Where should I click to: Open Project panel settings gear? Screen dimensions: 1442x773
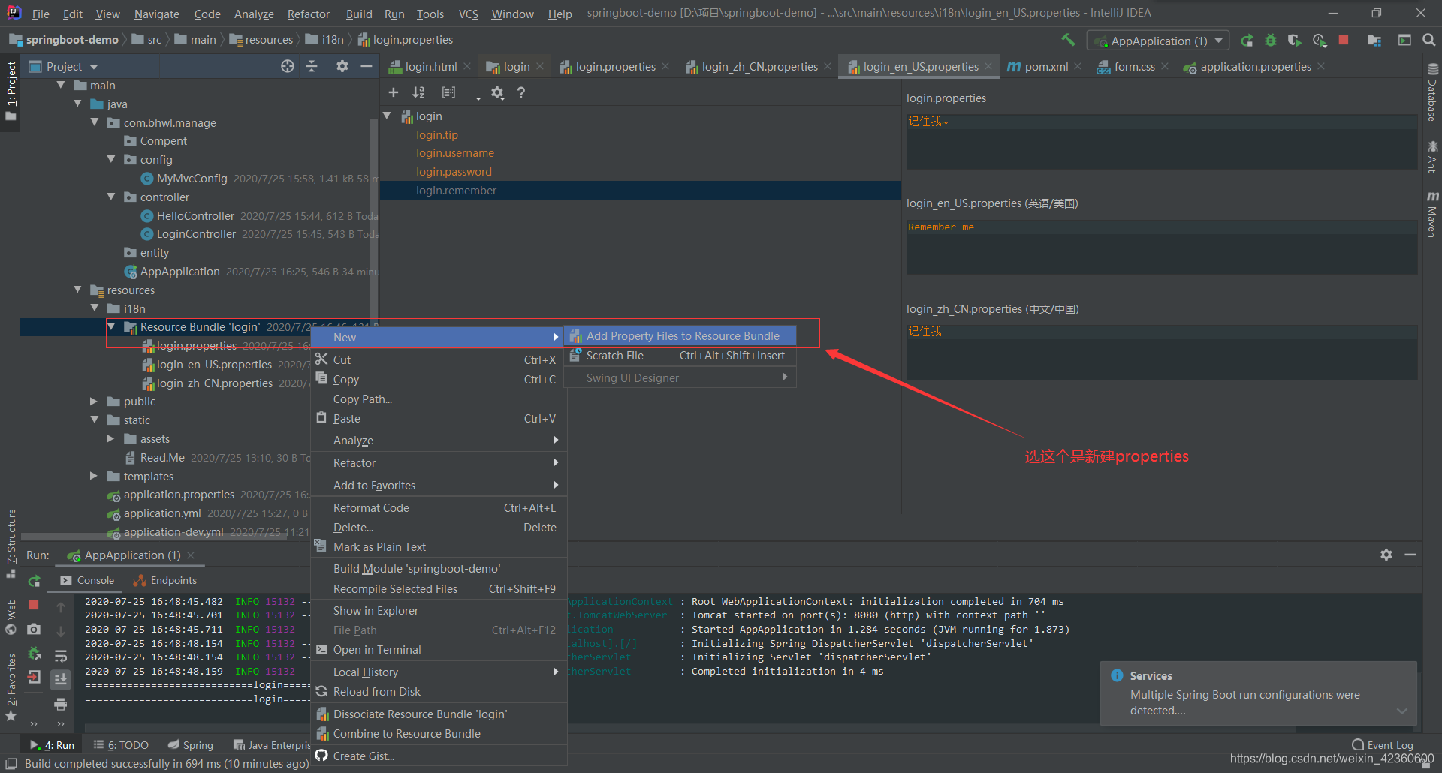[x=342, y=66]
